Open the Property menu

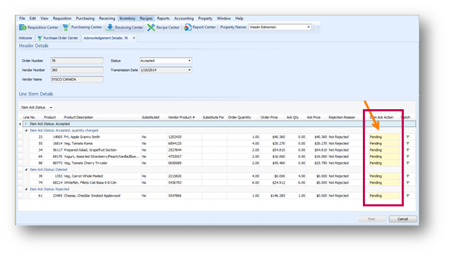tap(205, 18)
